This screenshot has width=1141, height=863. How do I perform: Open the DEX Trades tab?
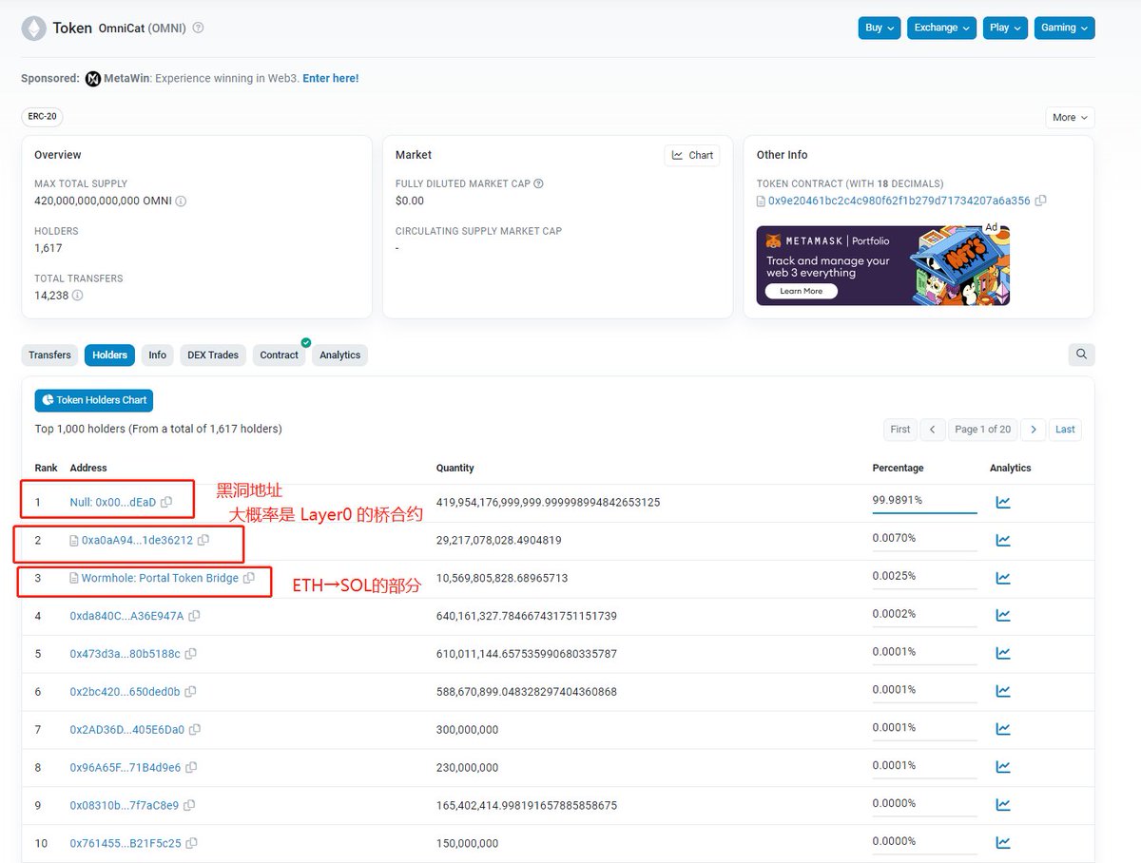(213, 355)
